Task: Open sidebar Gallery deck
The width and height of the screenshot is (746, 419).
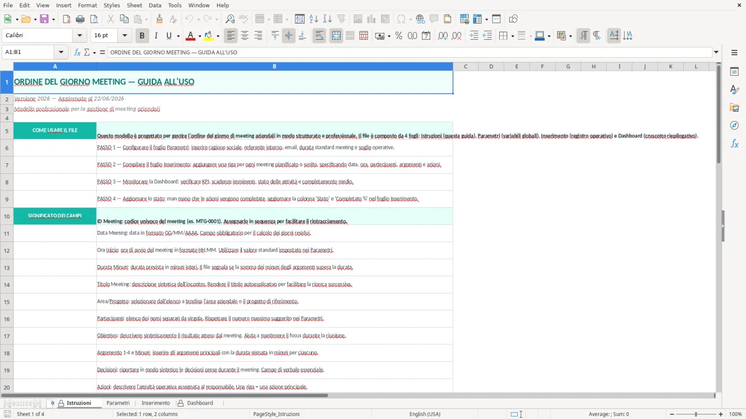Action: (734, 107)
